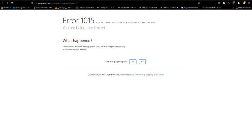Open the second 'LV999 no Murabito' bookmark
The width and height of the screenshot is (252, 137).
click(170, 8)
